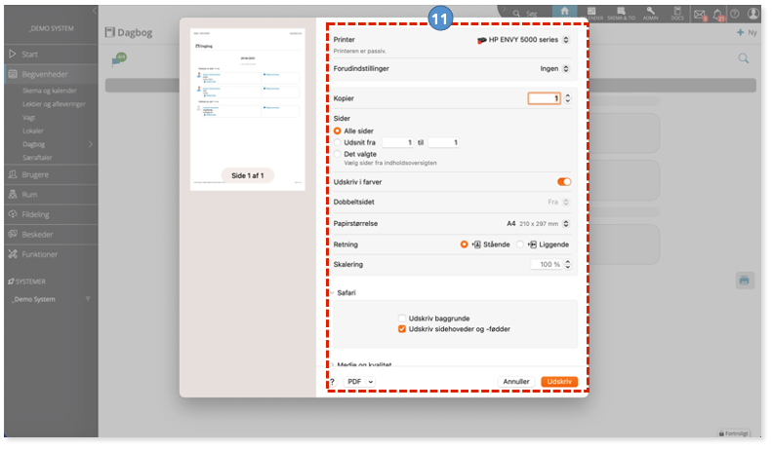Click the Udskriv button
The width and height of the screenshot is (772, 450).
559,382
